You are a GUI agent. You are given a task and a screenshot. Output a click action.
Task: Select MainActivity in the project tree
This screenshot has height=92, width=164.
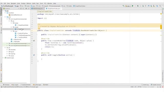(16, 39)
